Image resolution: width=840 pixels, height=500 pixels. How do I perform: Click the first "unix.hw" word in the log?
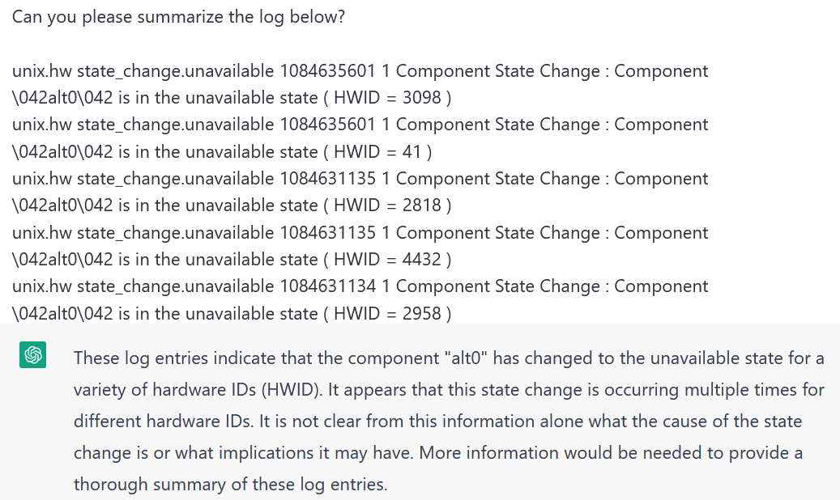coord(41,71)
